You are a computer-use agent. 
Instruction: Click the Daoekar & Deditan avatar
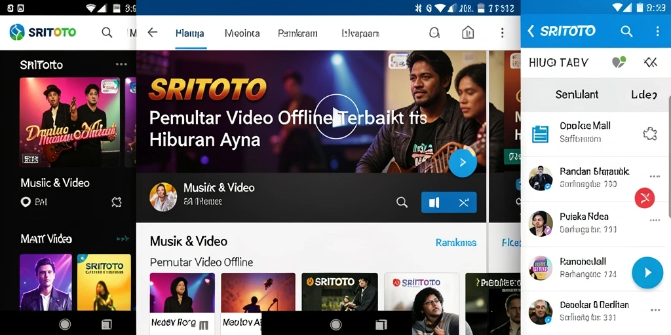(x=541, y=312)
